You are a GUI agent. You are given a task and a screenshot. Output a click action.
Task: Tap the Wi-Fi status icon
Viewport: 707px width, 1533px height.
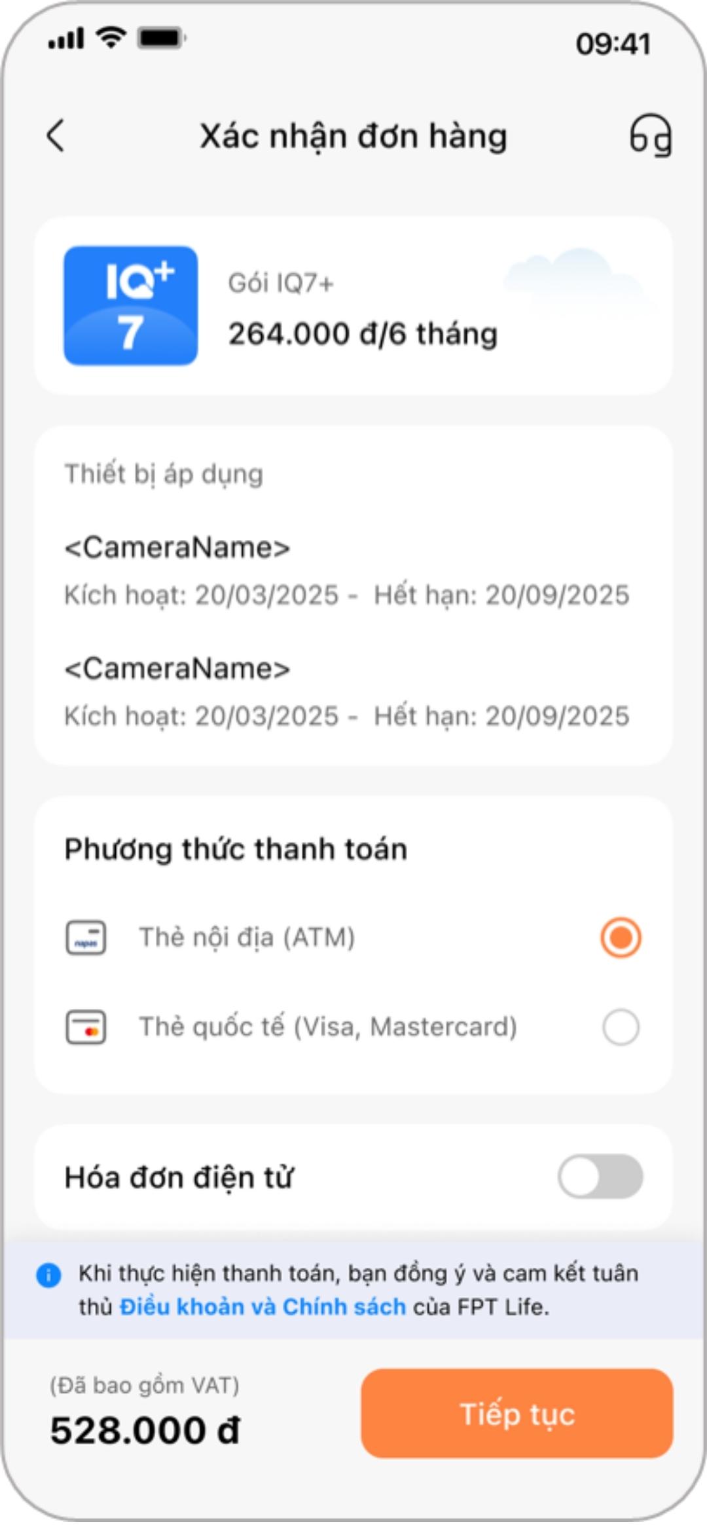click(x=111, y=37)
